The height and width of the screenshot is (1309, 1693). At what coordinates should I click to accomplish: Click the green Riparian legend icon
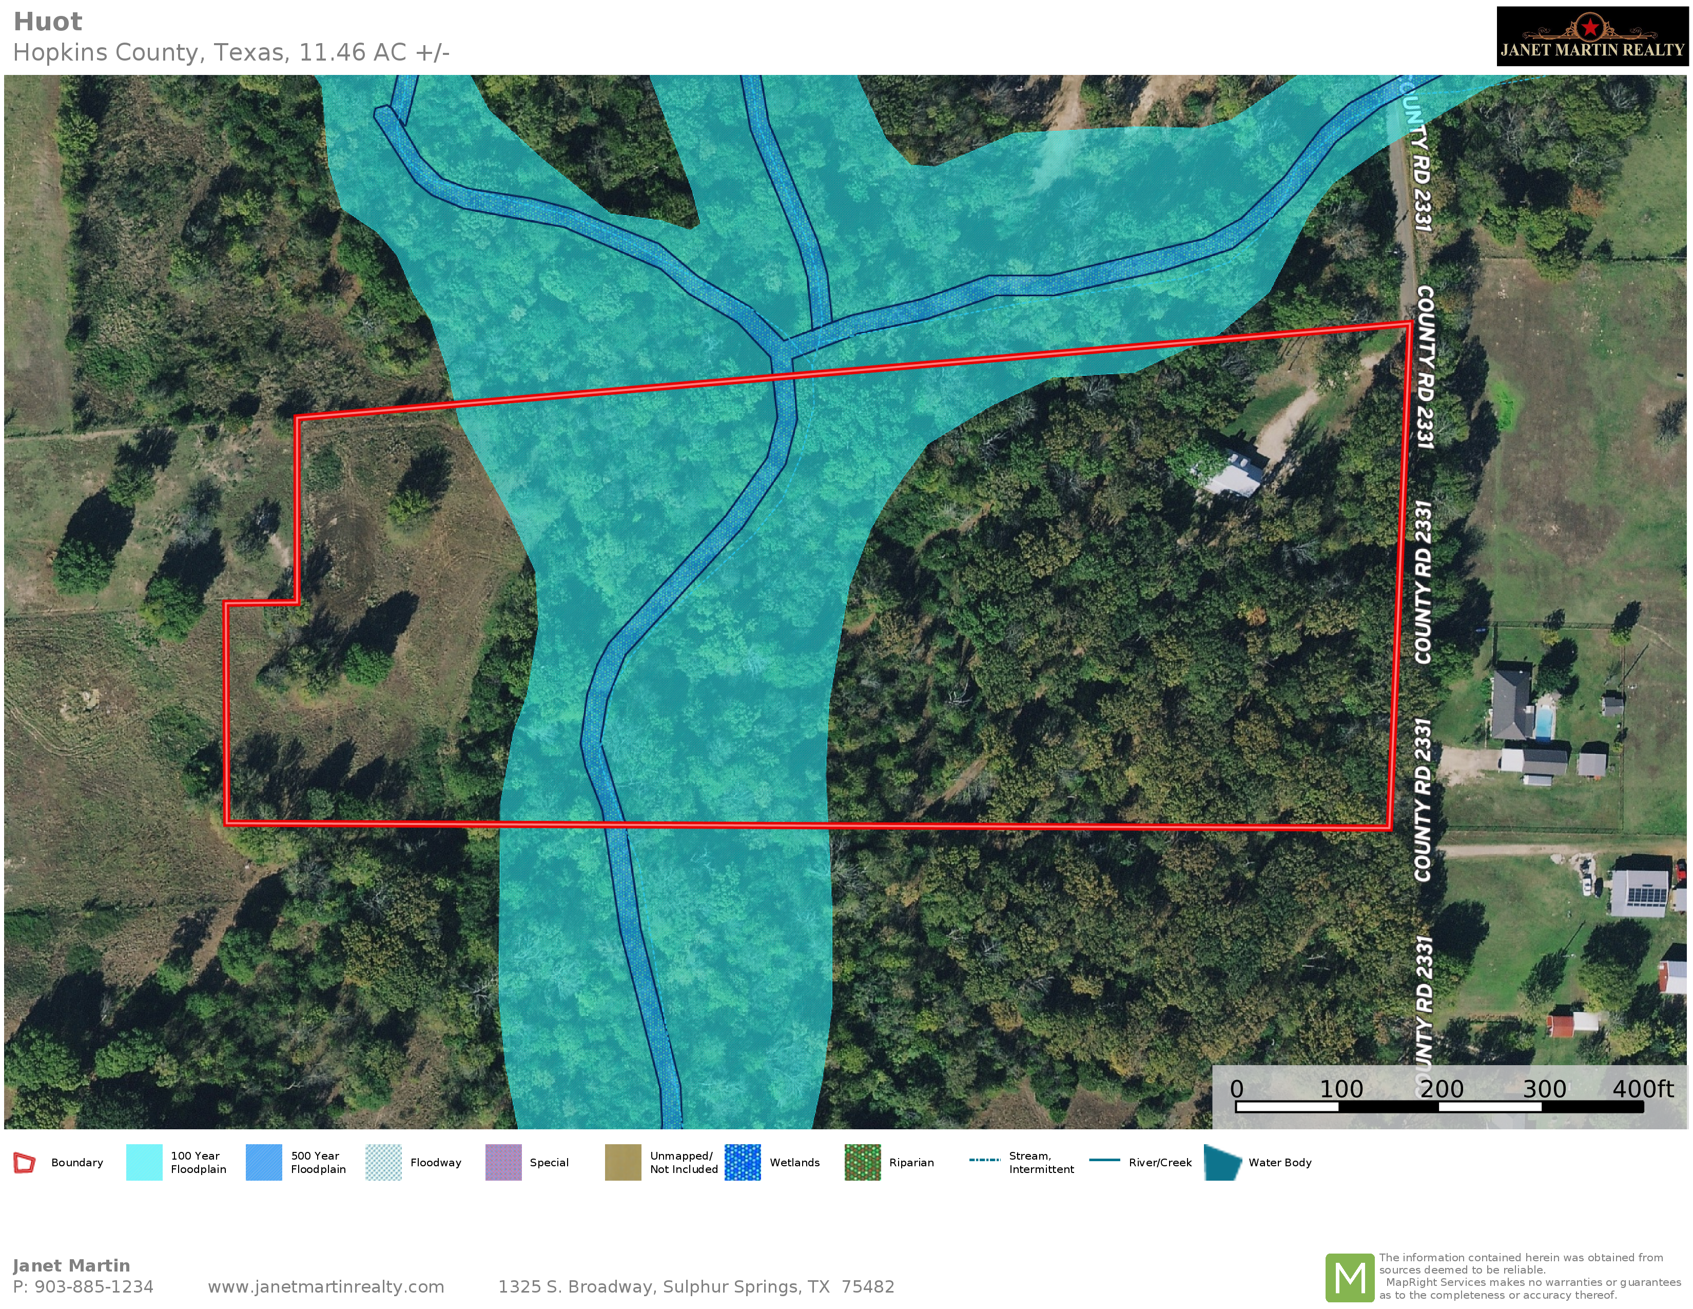coord(862,1162)
